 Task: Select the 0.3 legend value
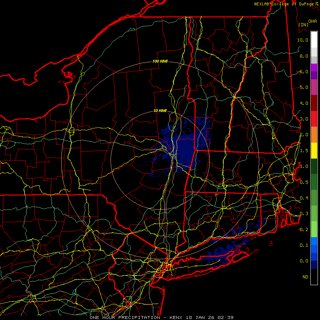click(304, 214)
